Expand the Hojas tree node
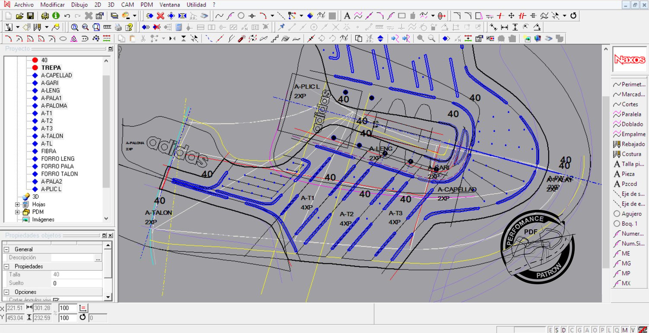 [17, 204]
